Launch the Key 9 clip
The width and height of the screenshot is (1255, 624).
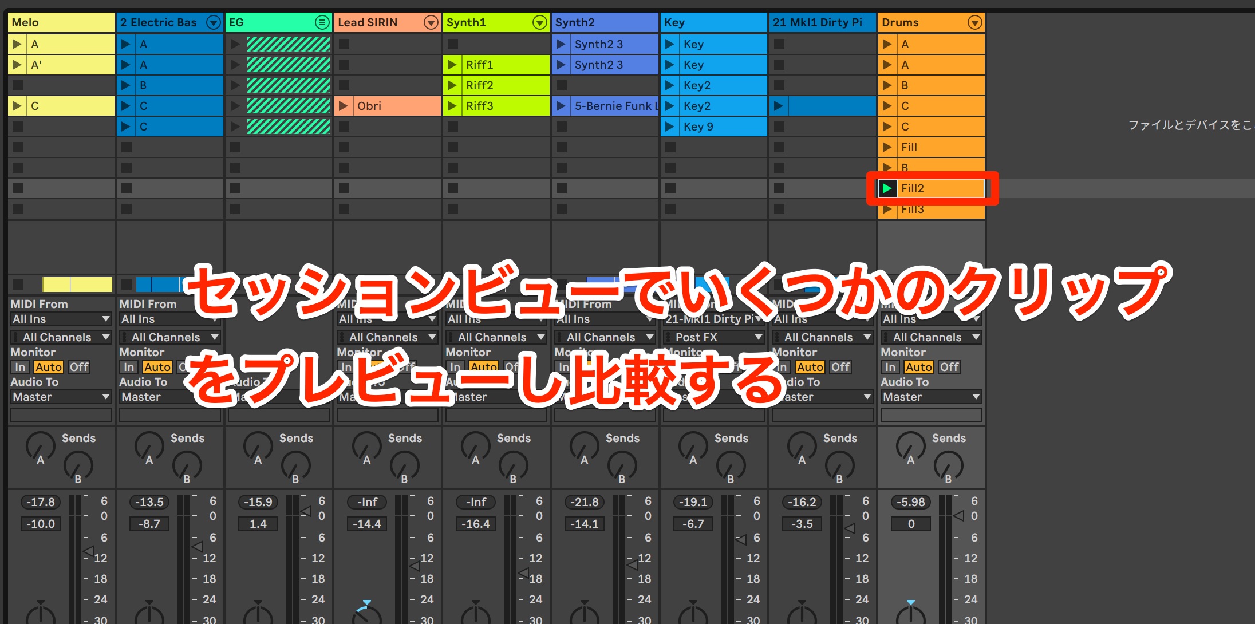[x=670, y=127]
